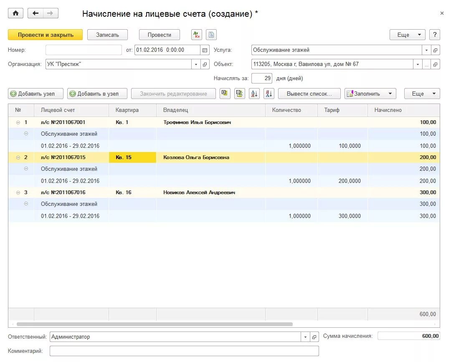Screen dimensions: 451x362
Task: Focus the Номер input field
Action: click(x=84, y=50)
